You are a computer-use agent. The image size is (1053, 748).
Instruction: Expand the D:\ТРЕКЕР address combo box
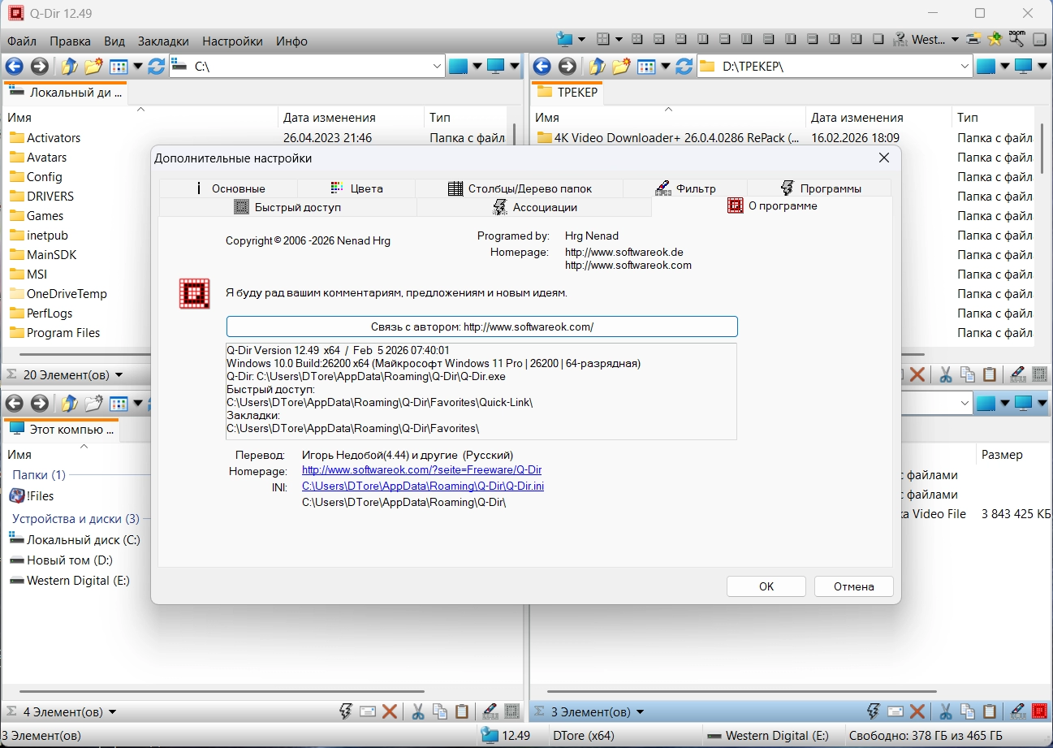[x=965, y=67]
